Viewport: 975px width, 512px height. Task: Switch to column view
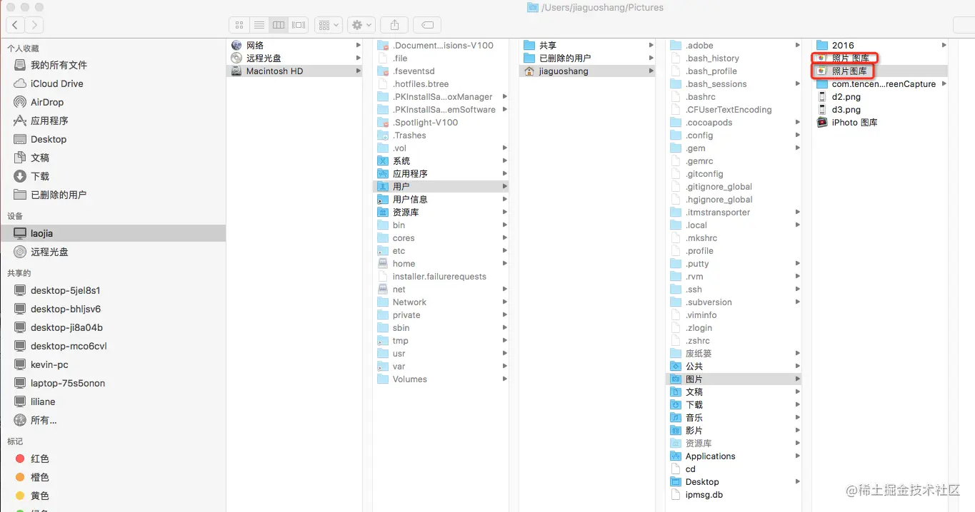tap(279, 25)
